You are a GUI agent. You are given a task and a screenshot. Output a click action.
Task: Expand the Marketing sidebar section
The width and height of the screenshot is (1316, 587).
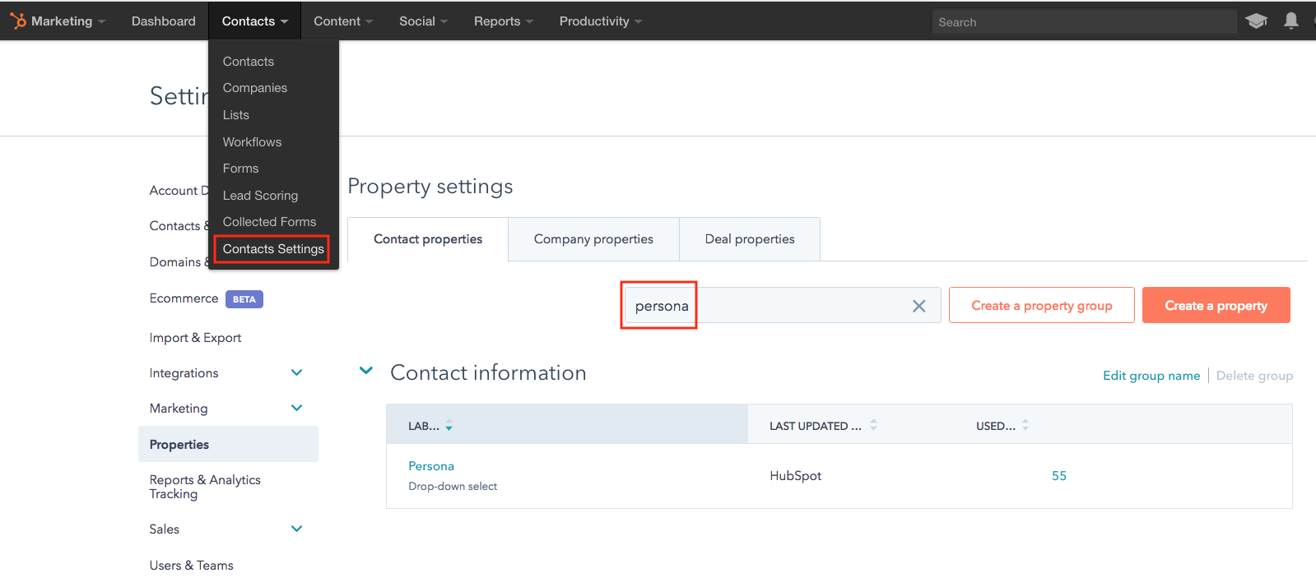(x=297, y=409)
